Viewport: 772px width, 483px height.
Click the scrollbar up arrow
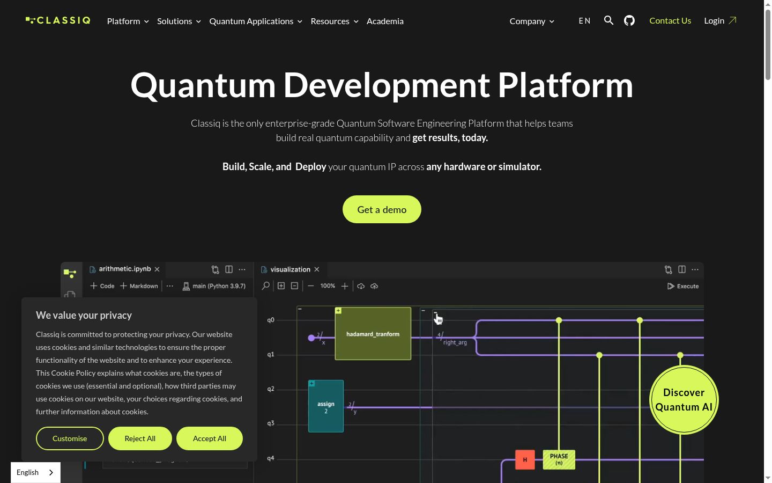tap(768, 4)
